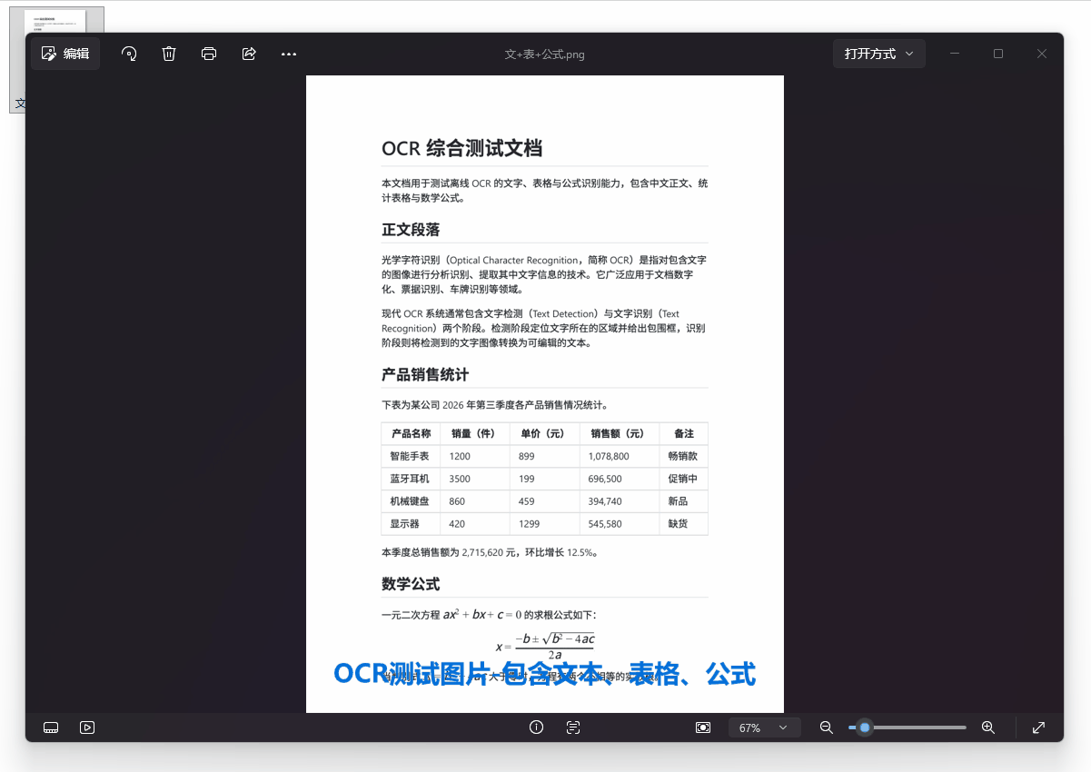Screen dimensions: 1091x772
Task: Close the Photos window
Action: 1042,54
